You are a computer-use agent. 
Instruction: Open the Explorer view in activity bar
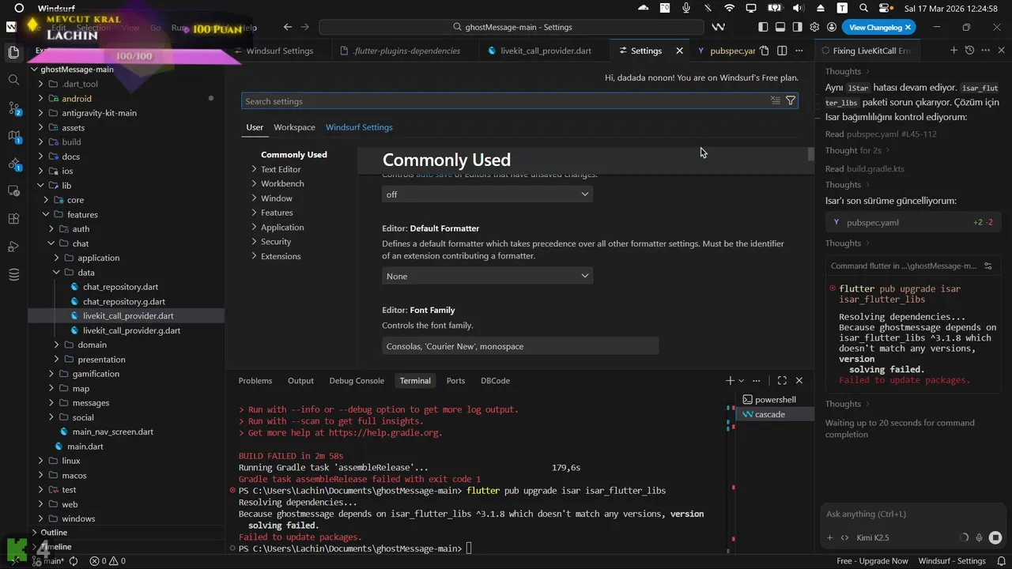13,52
